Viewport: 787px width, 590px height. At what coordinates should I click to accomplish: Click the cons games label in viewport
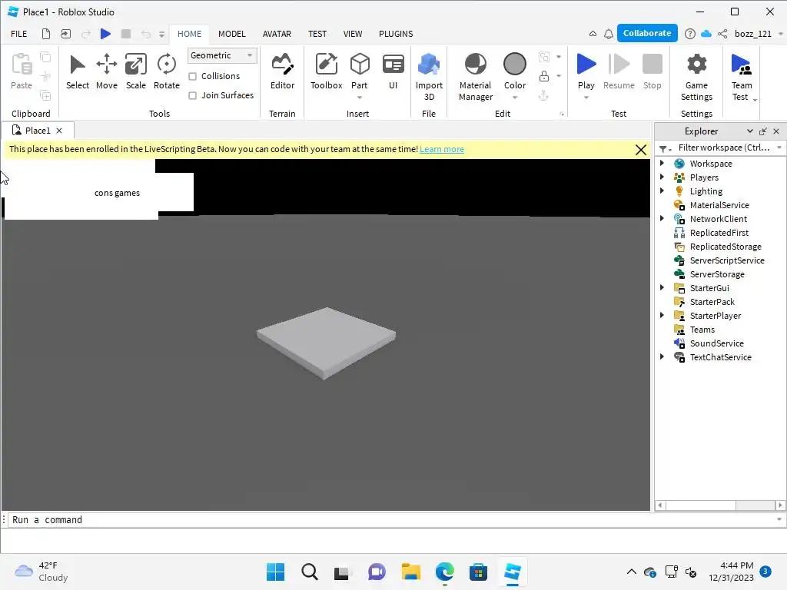pos(117,193)
